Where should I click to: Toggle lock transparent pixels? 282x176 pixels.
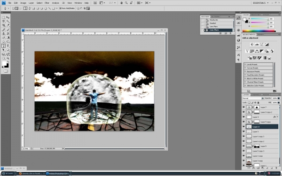pyautogui.click(x=249, y=102)
